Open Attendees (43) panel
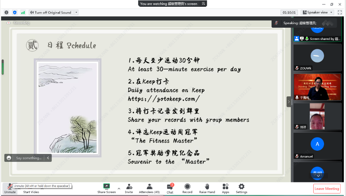Screen dimensions: 346x196 click(x=149, y=189)
